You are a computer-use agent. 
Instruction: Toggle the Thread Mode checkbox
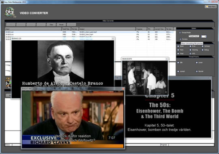[x=180, y=33]
